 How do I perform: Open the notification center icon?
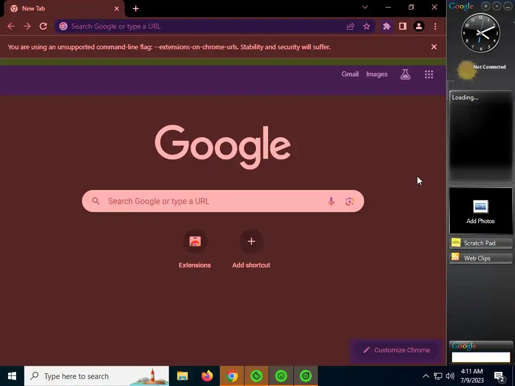click(x=499, y=376)
